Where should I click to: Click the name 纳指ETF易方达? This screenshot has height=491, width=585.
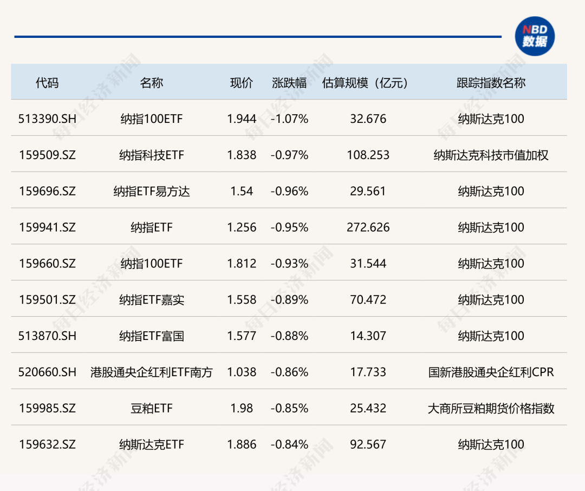152,191
